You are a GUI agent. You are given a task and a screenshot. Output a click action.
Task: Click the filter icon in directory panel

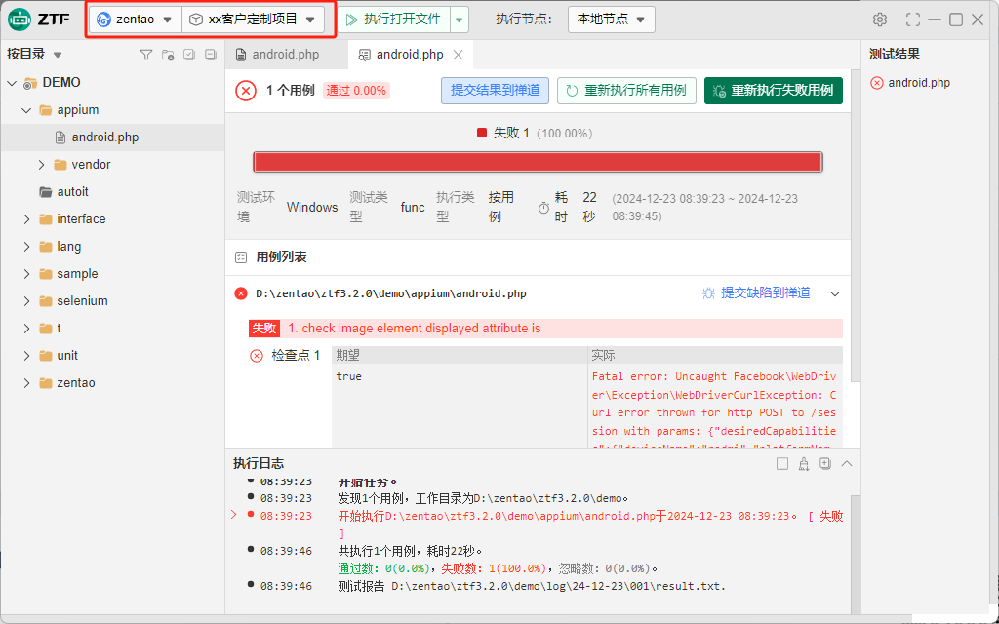click(146, 55)
